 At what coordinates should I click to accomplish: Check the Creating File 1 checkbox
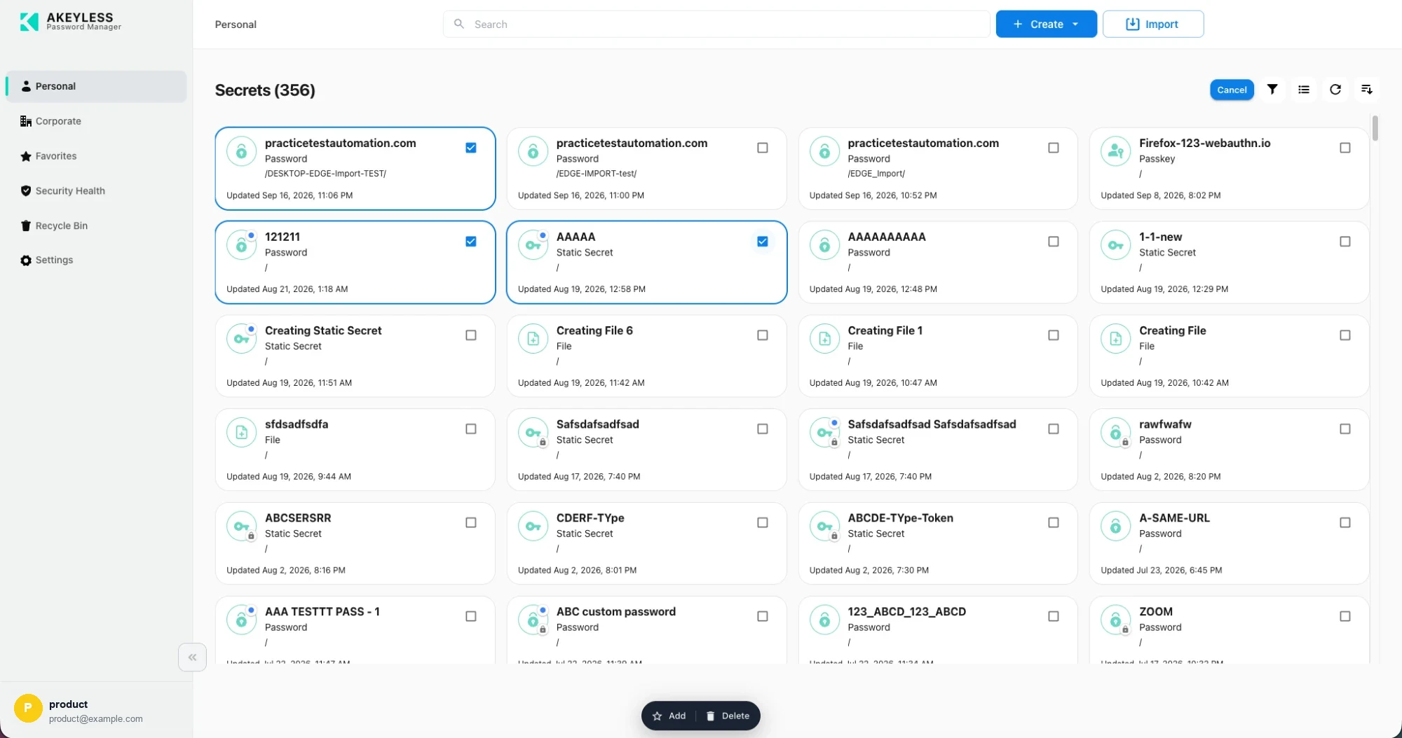[1054, 335]
